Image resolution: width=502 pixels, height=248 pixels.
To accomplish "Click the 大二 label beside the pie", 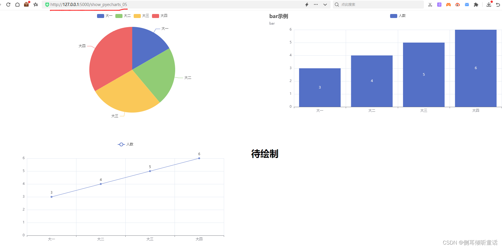I will click(188, 78).
